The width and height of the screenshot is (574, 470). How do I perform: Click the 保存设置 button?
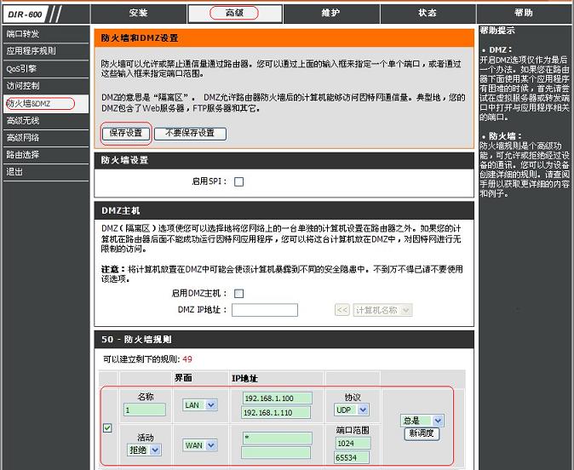point(127,133)
